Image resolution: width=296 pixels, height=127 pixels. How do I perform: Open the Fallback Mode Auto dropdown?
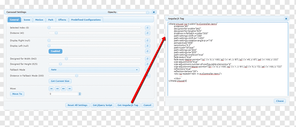coord(94,70)
